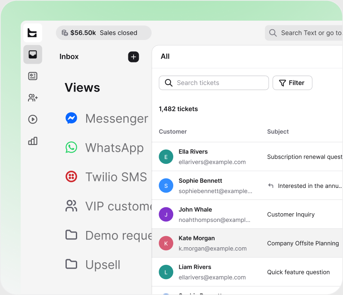Click the coins icon in sales badge
This screenshot has height=295, width=343.
pyautogui.click(x=65, y=33)
